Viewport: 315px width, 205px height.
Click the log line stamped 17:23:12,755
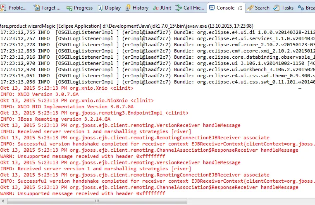click(x=157, y=32)
